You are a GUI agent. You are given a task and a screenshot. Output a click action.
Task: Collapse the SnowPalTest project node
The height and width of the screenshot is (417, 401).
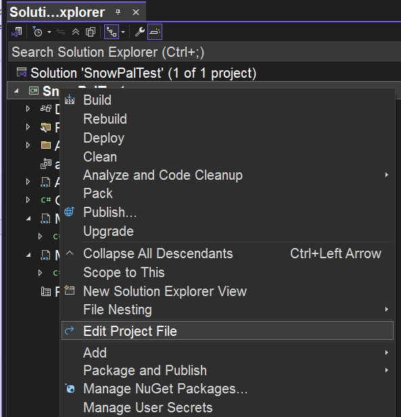(x=16, y=91)
